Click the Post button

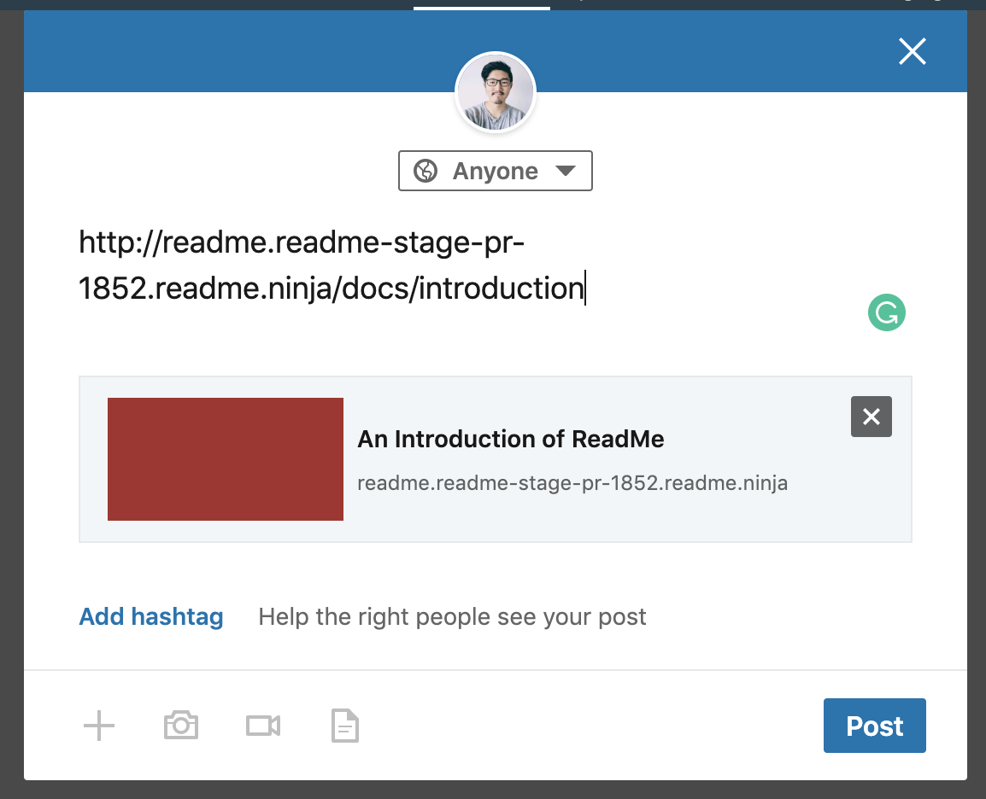(875, 726)
